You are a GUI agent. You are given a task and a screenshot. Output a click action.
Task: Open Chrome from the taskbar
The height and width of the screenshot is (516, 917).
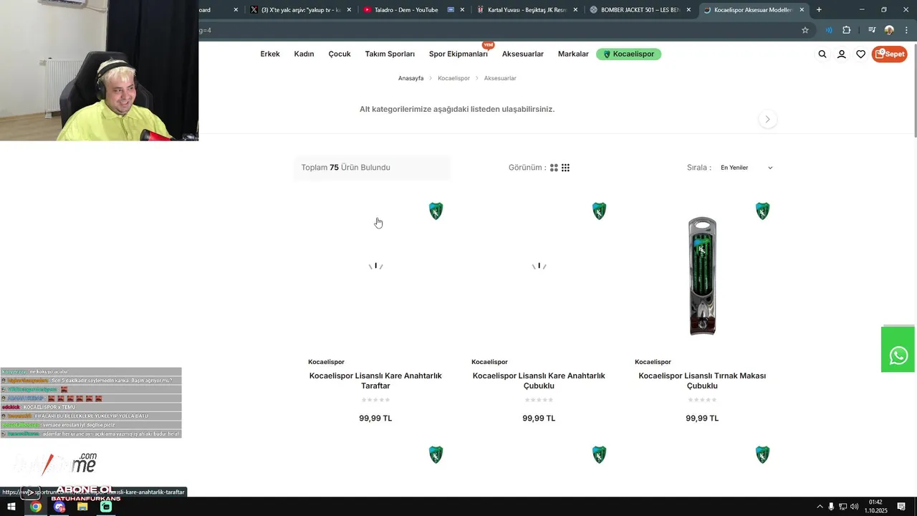[36, 507]
